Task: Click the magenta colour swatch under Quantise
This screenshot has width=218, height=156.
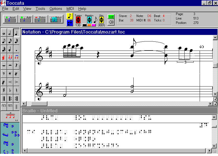Action: [94, 25]
